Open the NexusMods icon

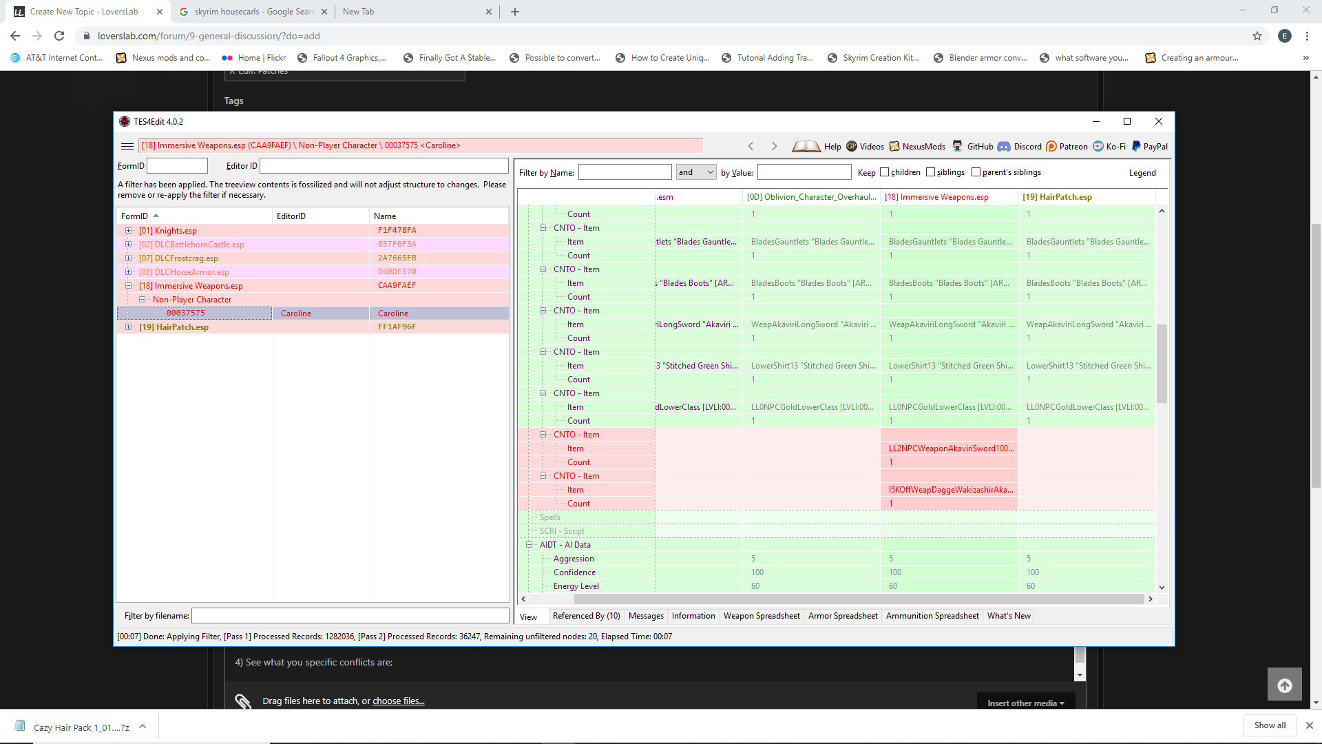[894, 146]
